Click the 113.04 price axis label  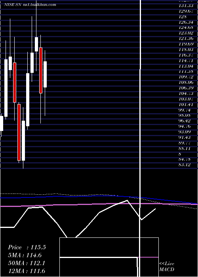point(186,66)
